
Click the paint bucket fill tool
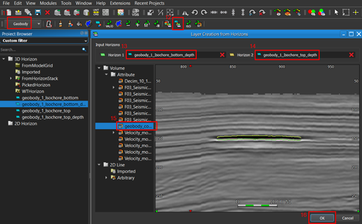click(79, 24)
